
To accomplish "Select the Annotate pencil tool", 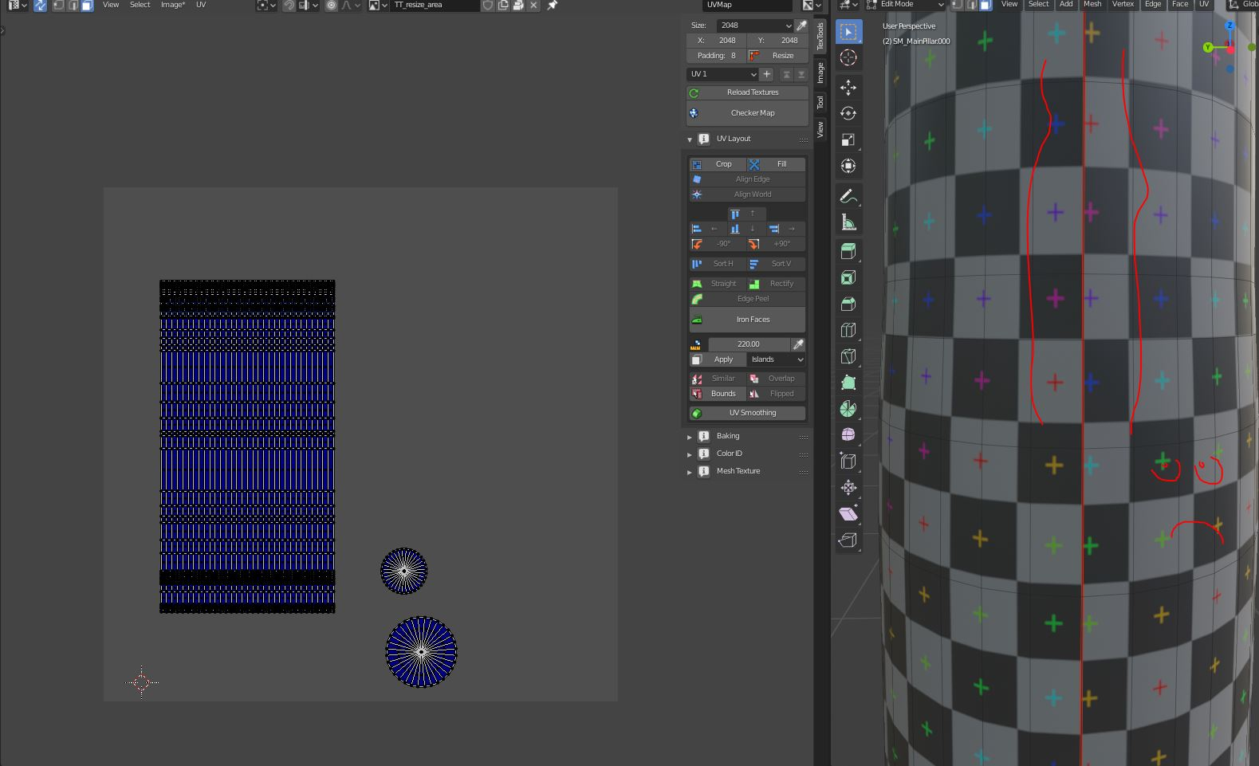I will point(848,196).
